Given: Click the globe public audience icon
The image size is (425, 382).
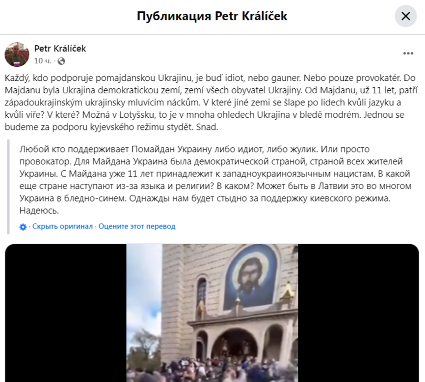Looking at the screenshot, I should pyautogui.click(x=61, y=61).
